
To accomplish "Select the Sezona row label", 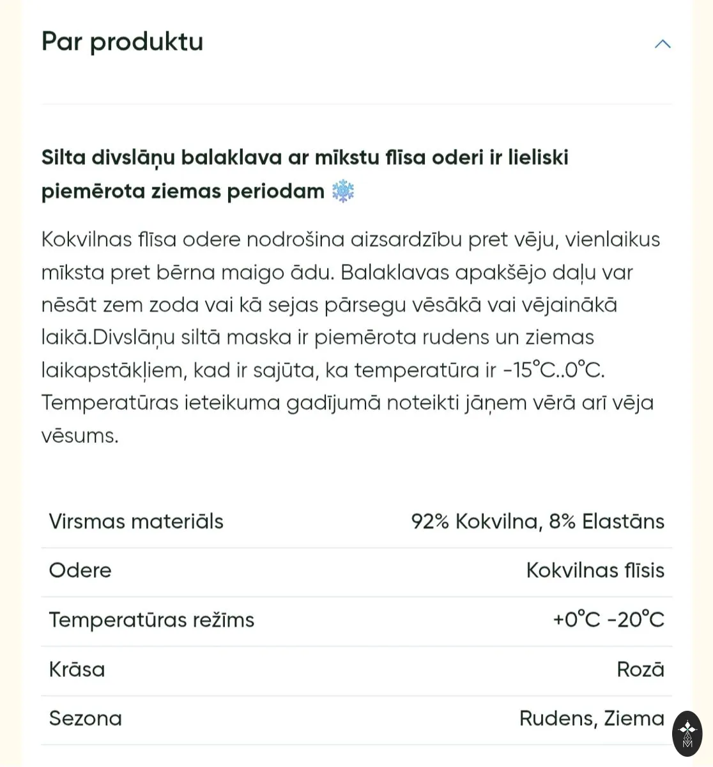I will point(86,718).
